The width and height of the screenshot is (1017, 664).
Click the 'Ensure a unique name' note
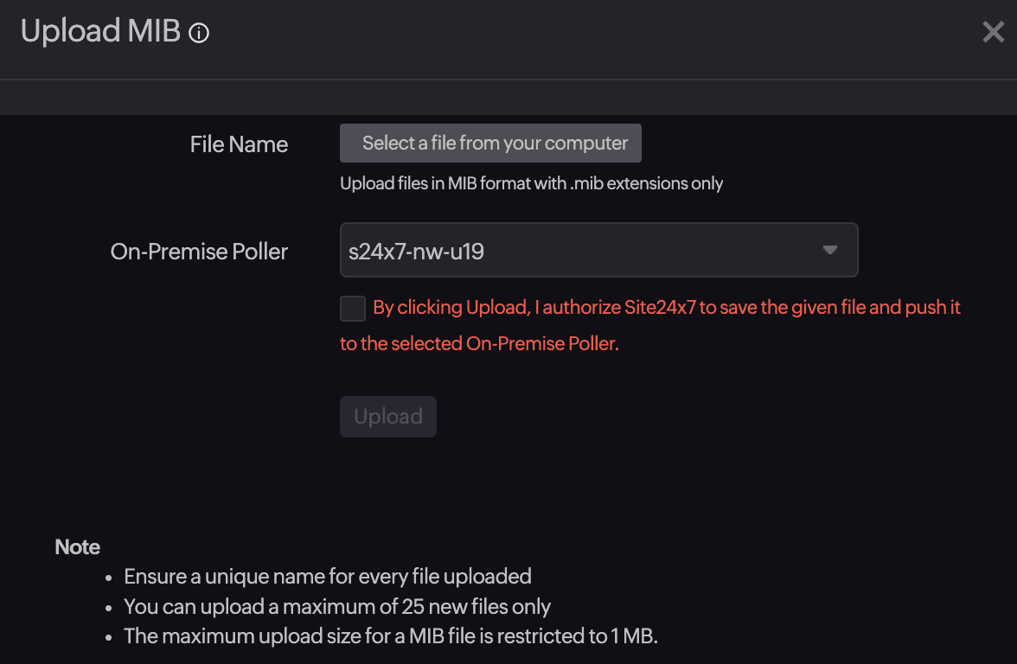coord(327,576)
